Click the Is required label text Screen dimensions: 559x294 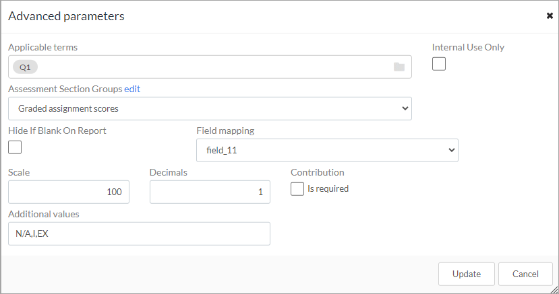coord(328,189)
